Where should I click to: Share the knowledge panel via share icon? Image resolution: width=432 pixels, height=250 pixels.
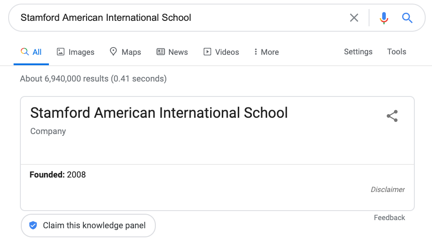(392, 116)
